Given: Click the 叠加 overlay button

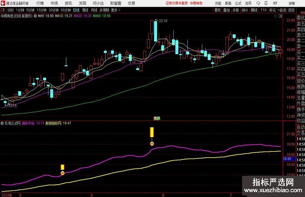Looking at the screenshot, I should pos(227,10).
